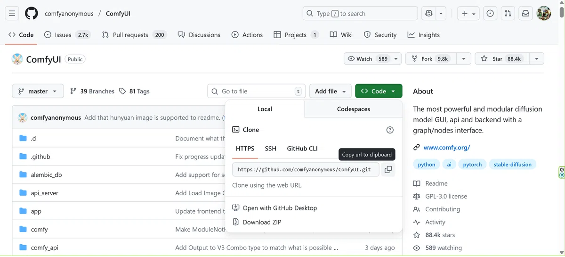
Task: Open the ComfyUI breadcrumb link
Action: [x=118, y=14]
